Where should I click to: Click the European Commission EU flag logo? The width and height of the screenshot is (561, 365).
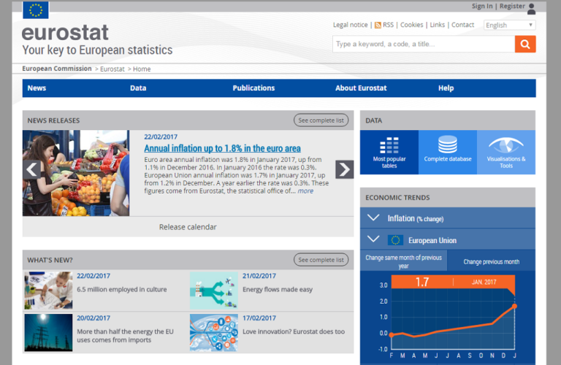[x=35, y=9]
